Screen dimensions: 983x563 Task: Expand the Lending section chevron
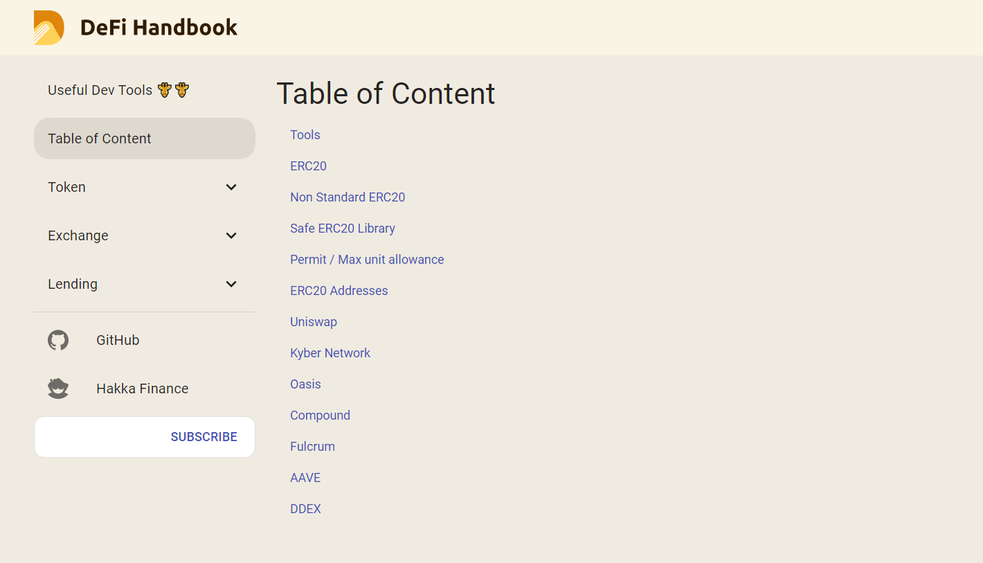coord(231,284)
